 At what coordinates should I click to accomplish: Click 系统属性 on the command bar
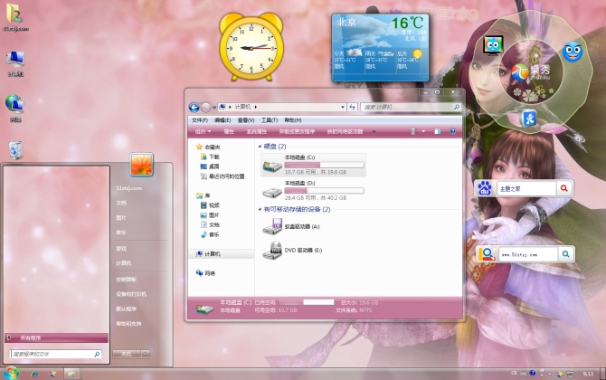click(256, 132)
